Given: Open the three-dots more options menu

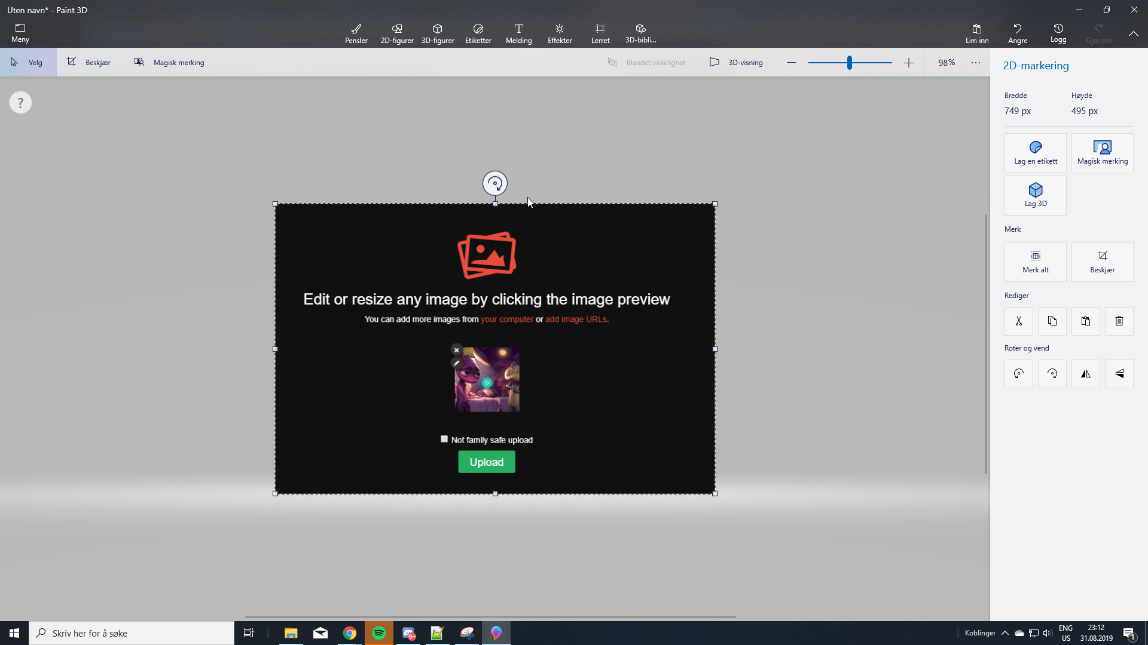Looking at the screenshot, I should click(976, 62).
